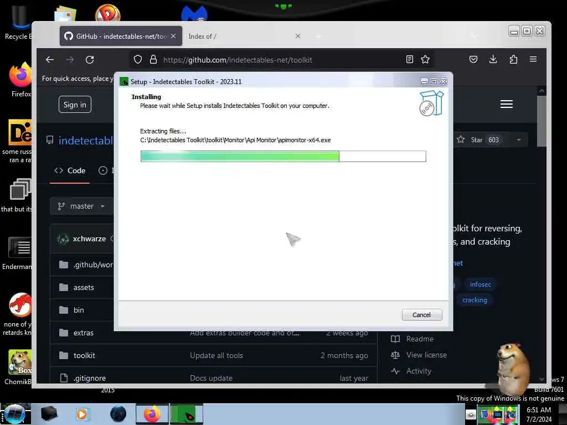Bookmark this page with the star icon
Image resolution: width=567 pixels, height=425 pixels.
pos(425,60)
